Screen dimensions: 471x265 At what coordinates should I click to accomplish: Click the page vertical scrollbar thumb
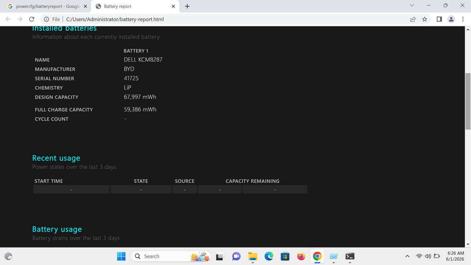468,101
